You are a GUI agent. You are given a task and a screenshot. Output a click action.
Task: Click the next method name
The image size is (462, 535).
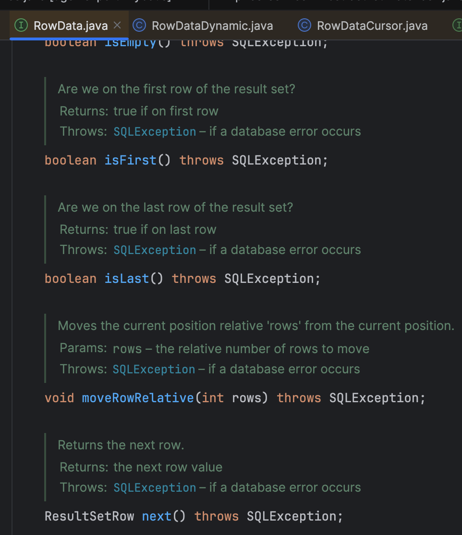pos(157,516)
